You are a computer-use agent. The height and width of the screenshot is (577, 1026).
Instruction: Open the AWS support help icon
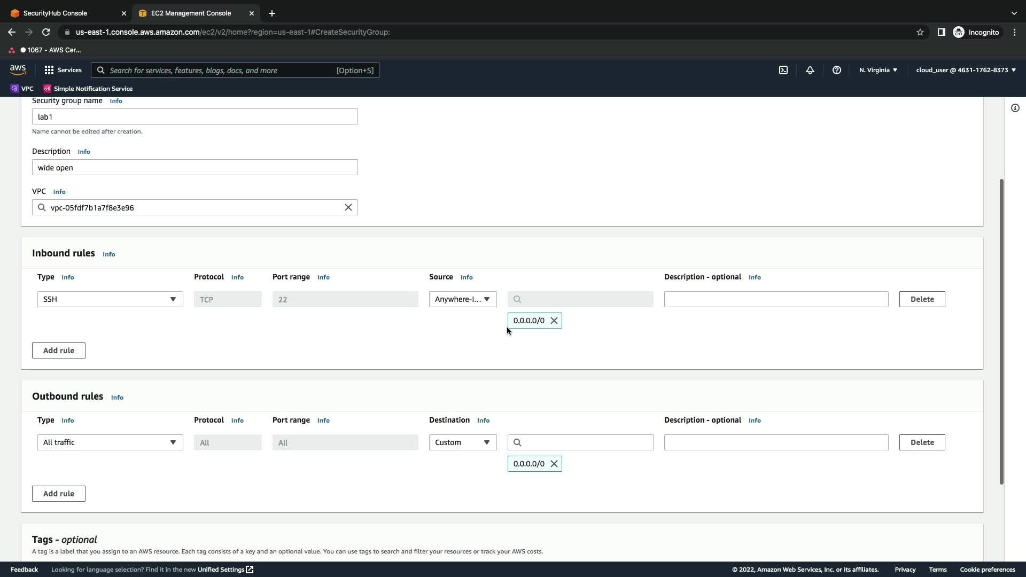837,70
